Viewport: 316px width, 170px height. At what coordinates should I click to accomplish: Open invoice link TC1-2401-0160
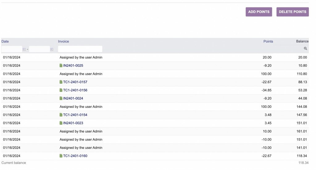[75, 156]
